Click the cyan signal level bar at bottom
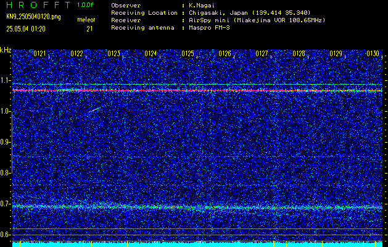Viewport: 388px width, 247px height. coord(197,245)
